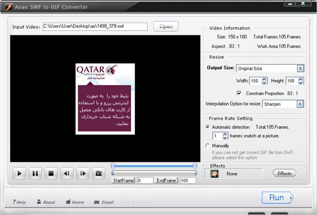Stop the video playback
Viewport: 317px width, 215px height.
pyautogui.click(x=51, y=173)
